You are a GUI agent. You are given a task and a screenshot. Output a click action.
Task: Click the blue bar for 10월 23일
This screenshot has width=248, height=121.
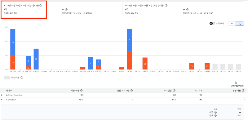click(36, 59)
